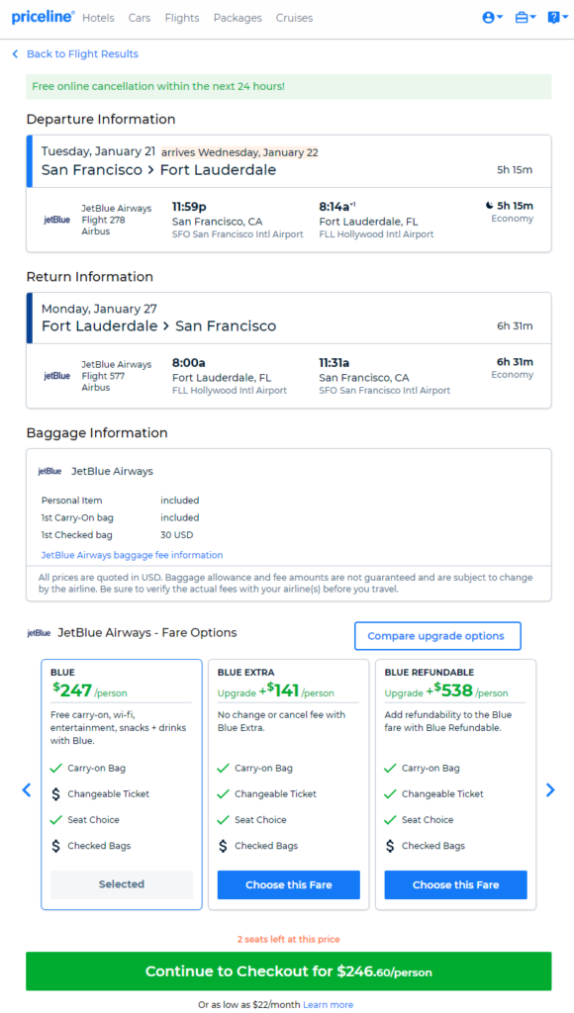The image size is (574, 1013).
Task: Open the user account profile icon
Action: click(493, 18)
